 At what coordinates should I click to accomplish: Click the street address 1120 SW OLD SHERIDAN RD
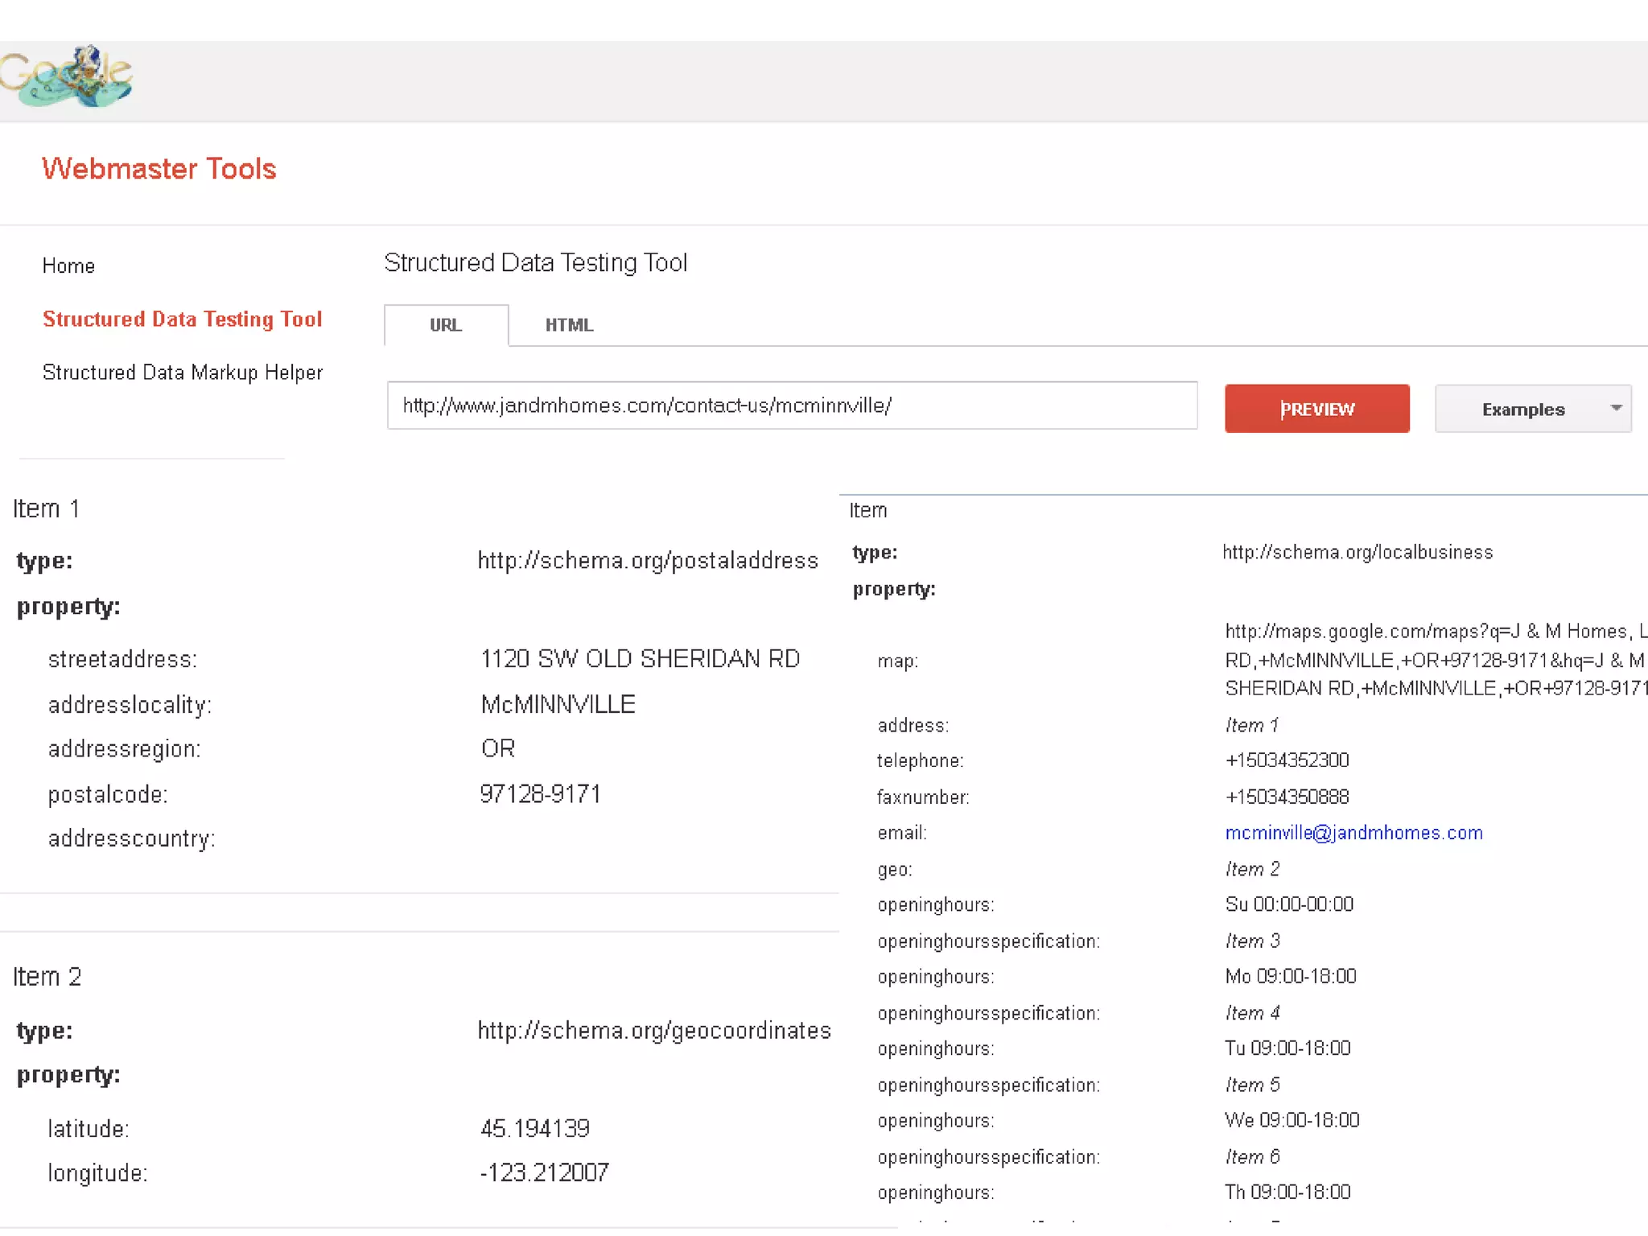point(640,658)
